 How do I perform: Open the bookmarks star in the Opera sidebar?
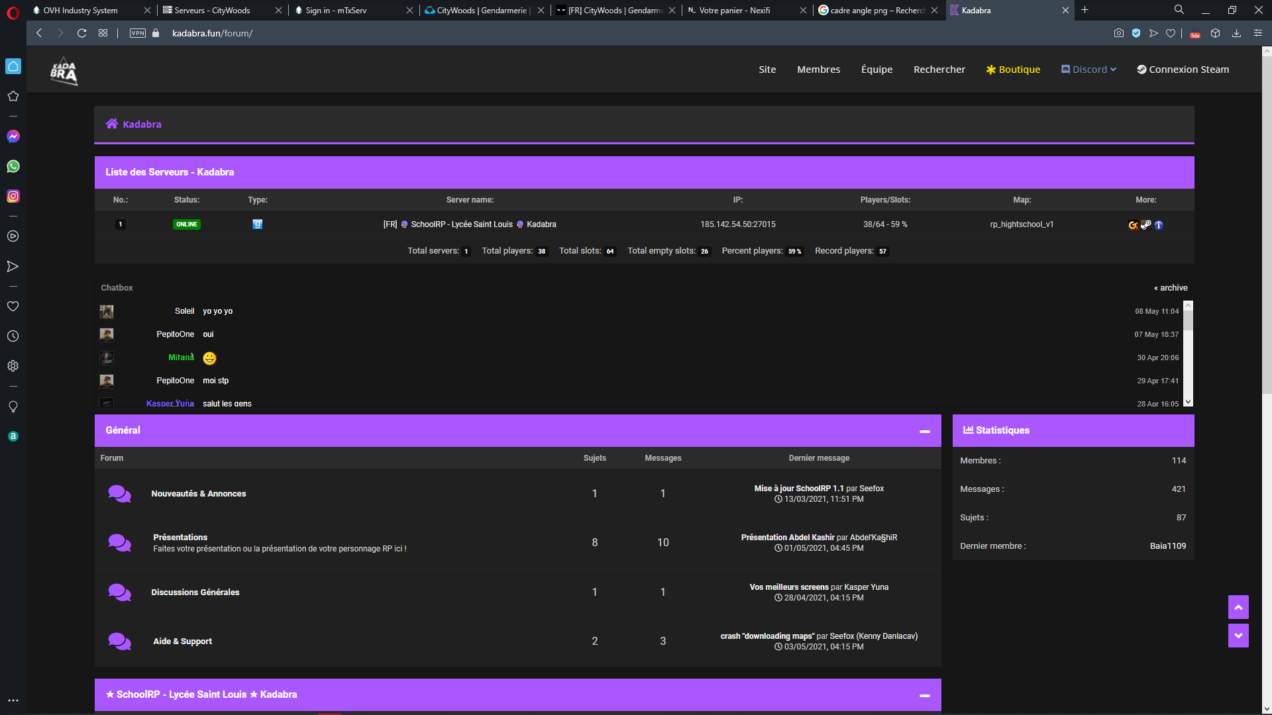pyautogui.click(x=13, y=96)
